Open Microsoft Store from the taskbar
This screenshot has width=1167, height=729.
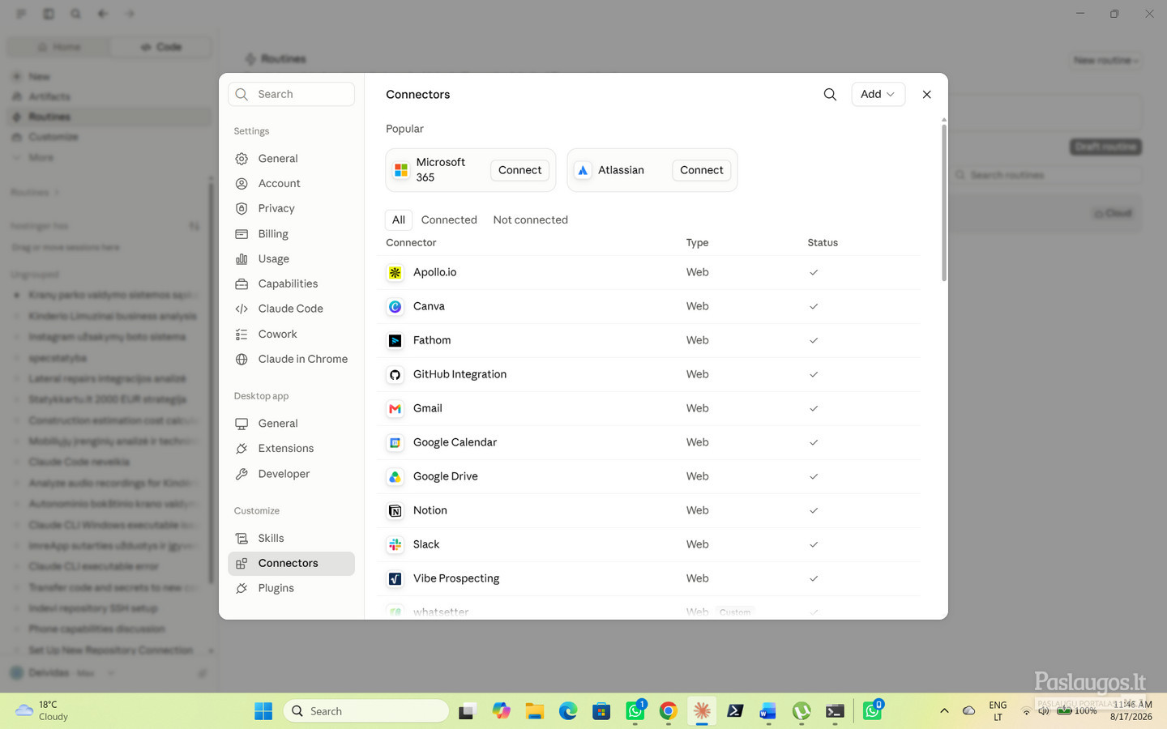click(x=601, y=711)
